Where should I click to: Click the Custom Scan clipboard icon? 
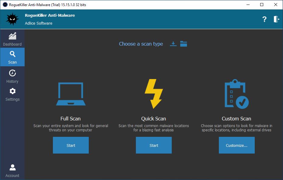pos(236,94)
